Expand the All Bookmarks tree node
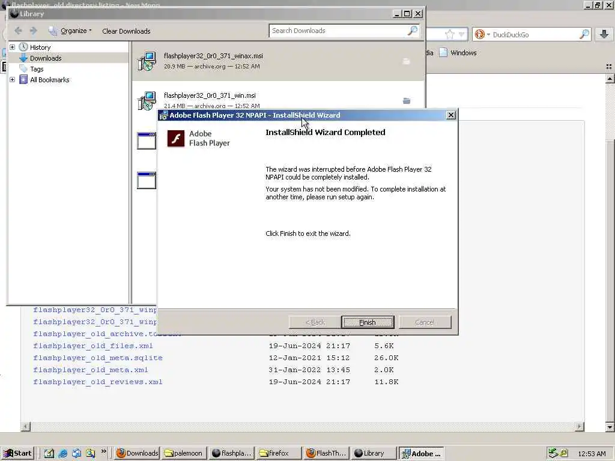Viewport: 615px width, 461px height. tap(12, 80)
